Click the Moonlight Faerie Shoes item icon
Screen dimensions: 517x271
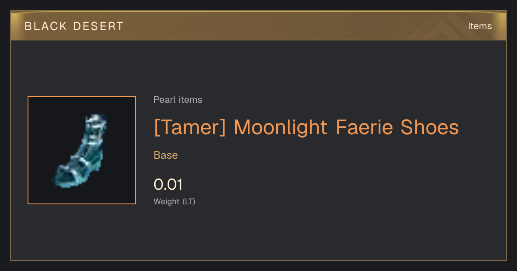click(x=81, y=150)
